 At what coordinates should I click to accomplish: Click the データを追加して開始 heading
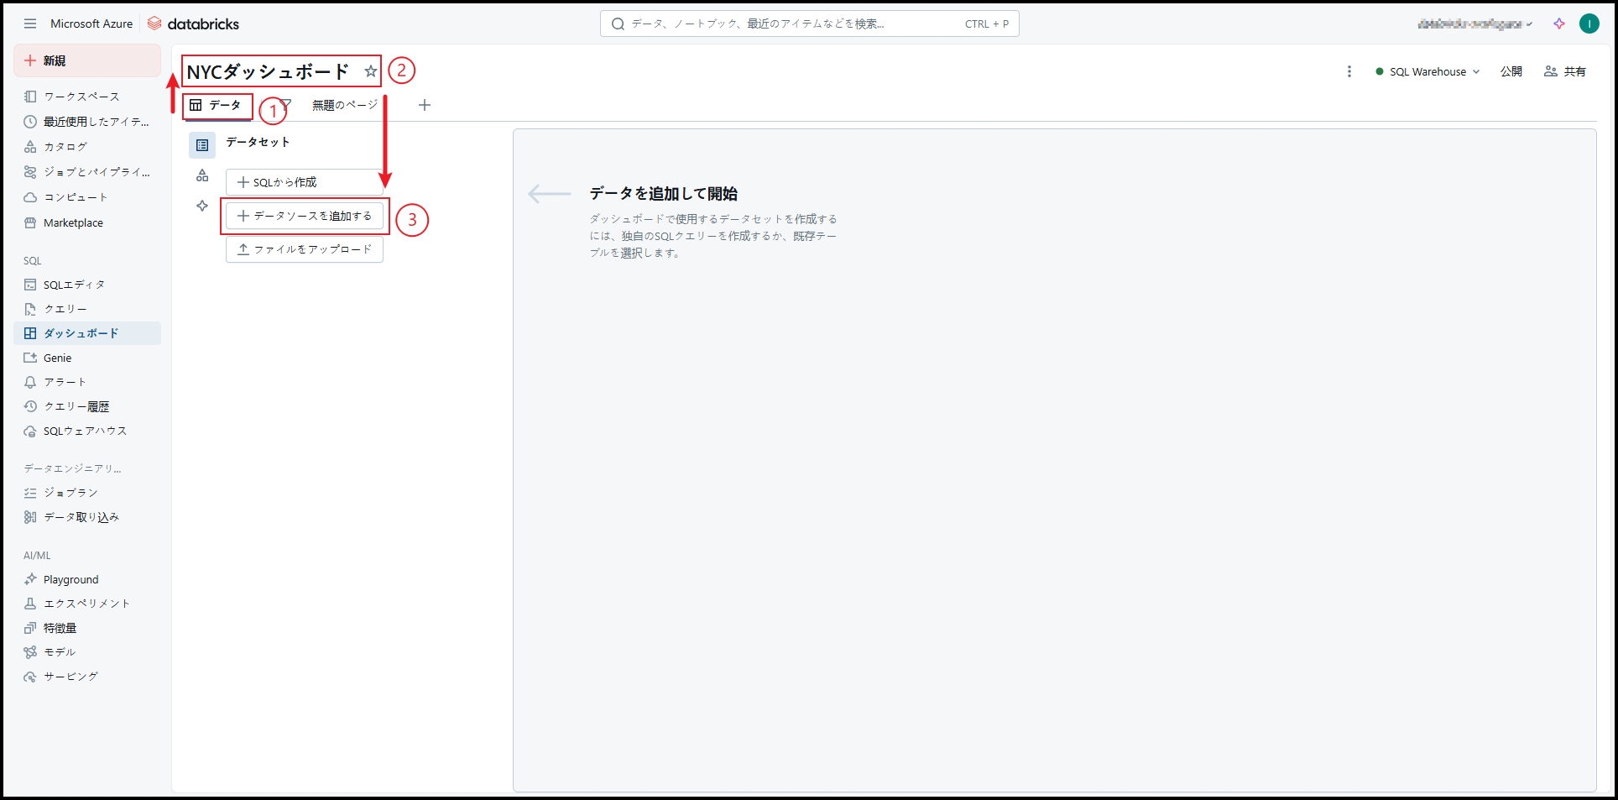[x=663, y=194]
